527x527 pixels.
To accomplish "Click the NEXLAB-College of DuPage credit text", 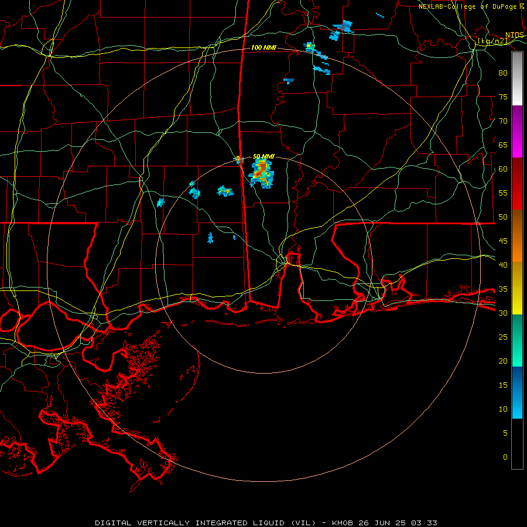I will point(468,6).
